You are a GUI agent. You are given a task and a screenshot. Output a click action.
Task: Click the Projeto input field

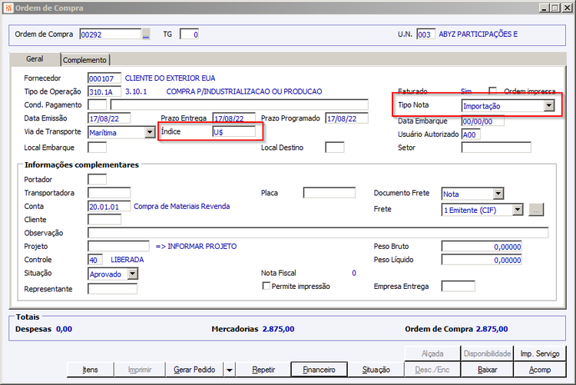(118, 246)
